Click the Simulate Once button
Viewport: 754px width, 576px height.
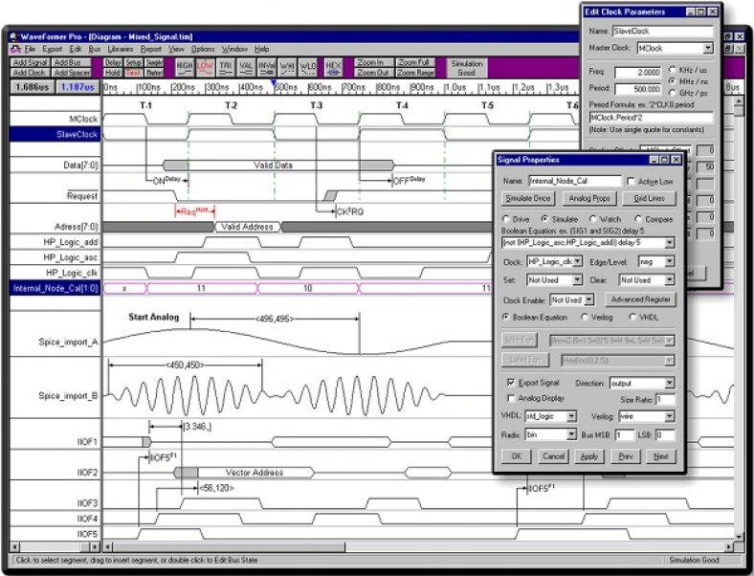(526, 199)
